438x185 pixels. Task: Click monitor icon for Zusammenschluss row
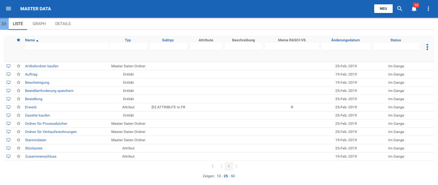click(x=8, y=156)
